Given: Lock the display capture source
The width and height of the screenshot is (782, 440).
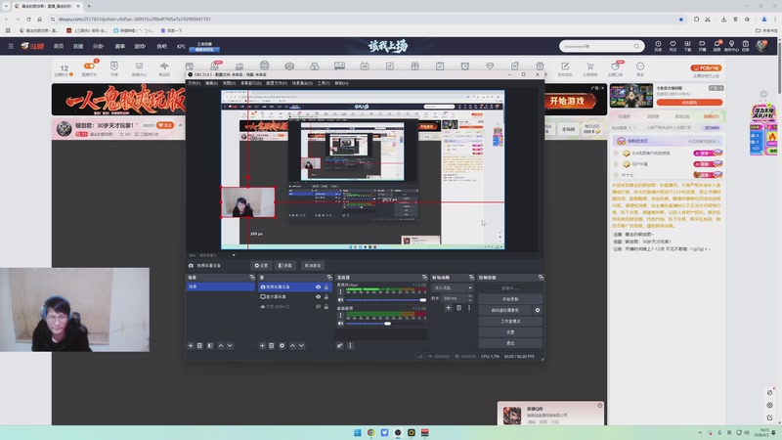Looking at the screenshot, I should 326,296.
